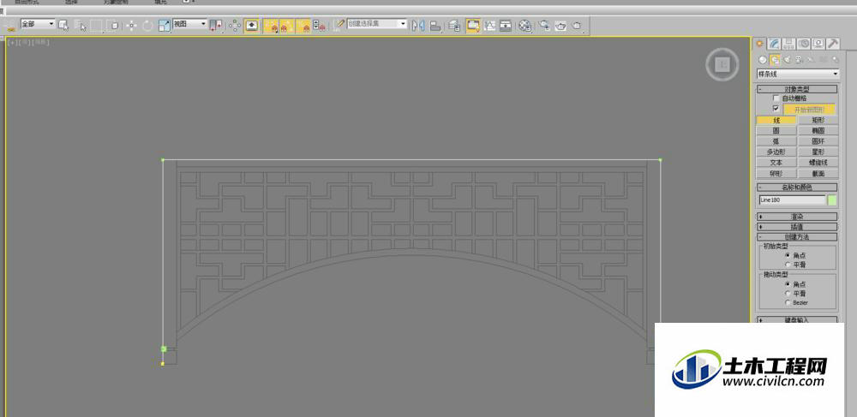857x417 pixels.
Task: Enable the 自动栅格 checkbox
Action: (776, 98)
